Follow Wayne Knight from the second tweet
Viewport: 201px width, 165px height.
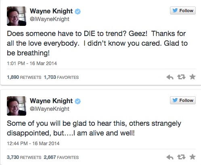tap(183, 100)
